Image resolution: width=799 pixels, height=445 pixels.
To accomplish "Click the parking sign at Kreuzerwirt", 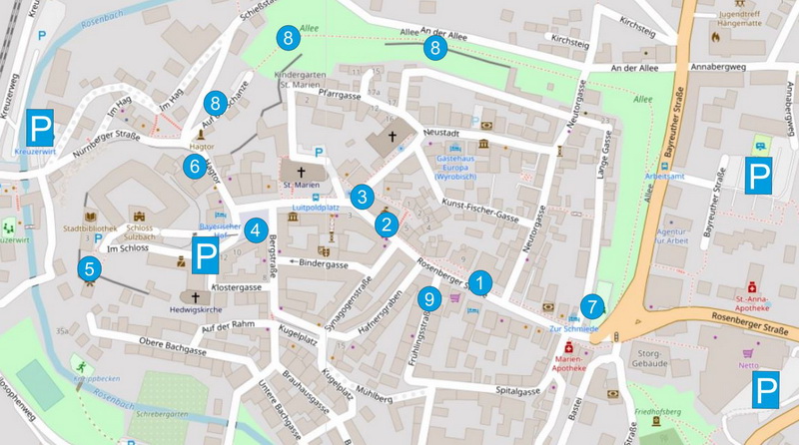I will tap(40, 128).
